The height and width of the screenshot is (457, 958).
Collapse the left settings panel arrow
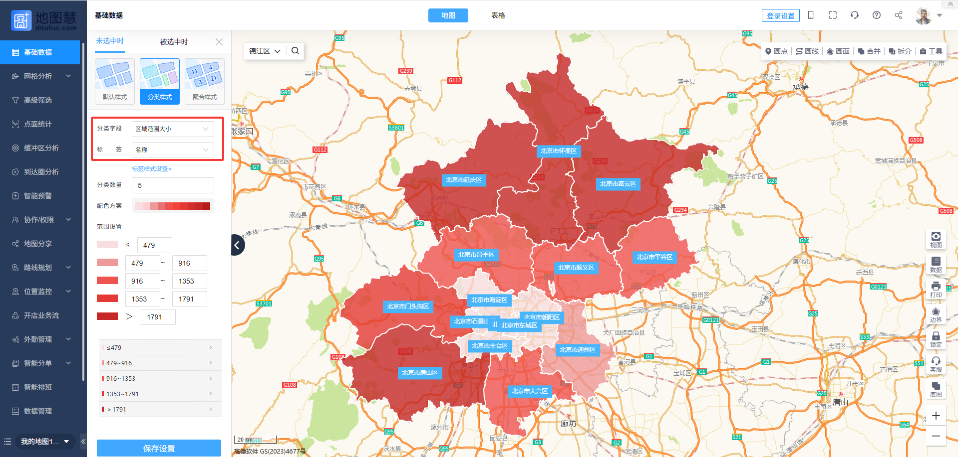tap(237, 245)
